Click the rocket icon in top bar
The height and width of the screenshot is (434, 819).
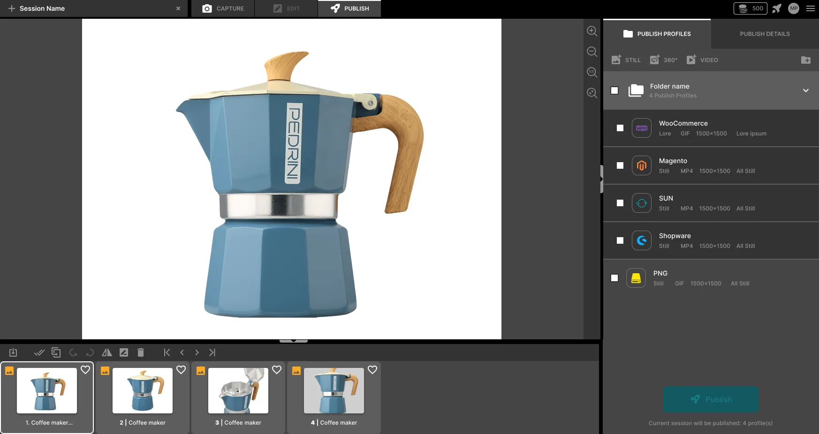pyautogui.click(x=777, y=8)
